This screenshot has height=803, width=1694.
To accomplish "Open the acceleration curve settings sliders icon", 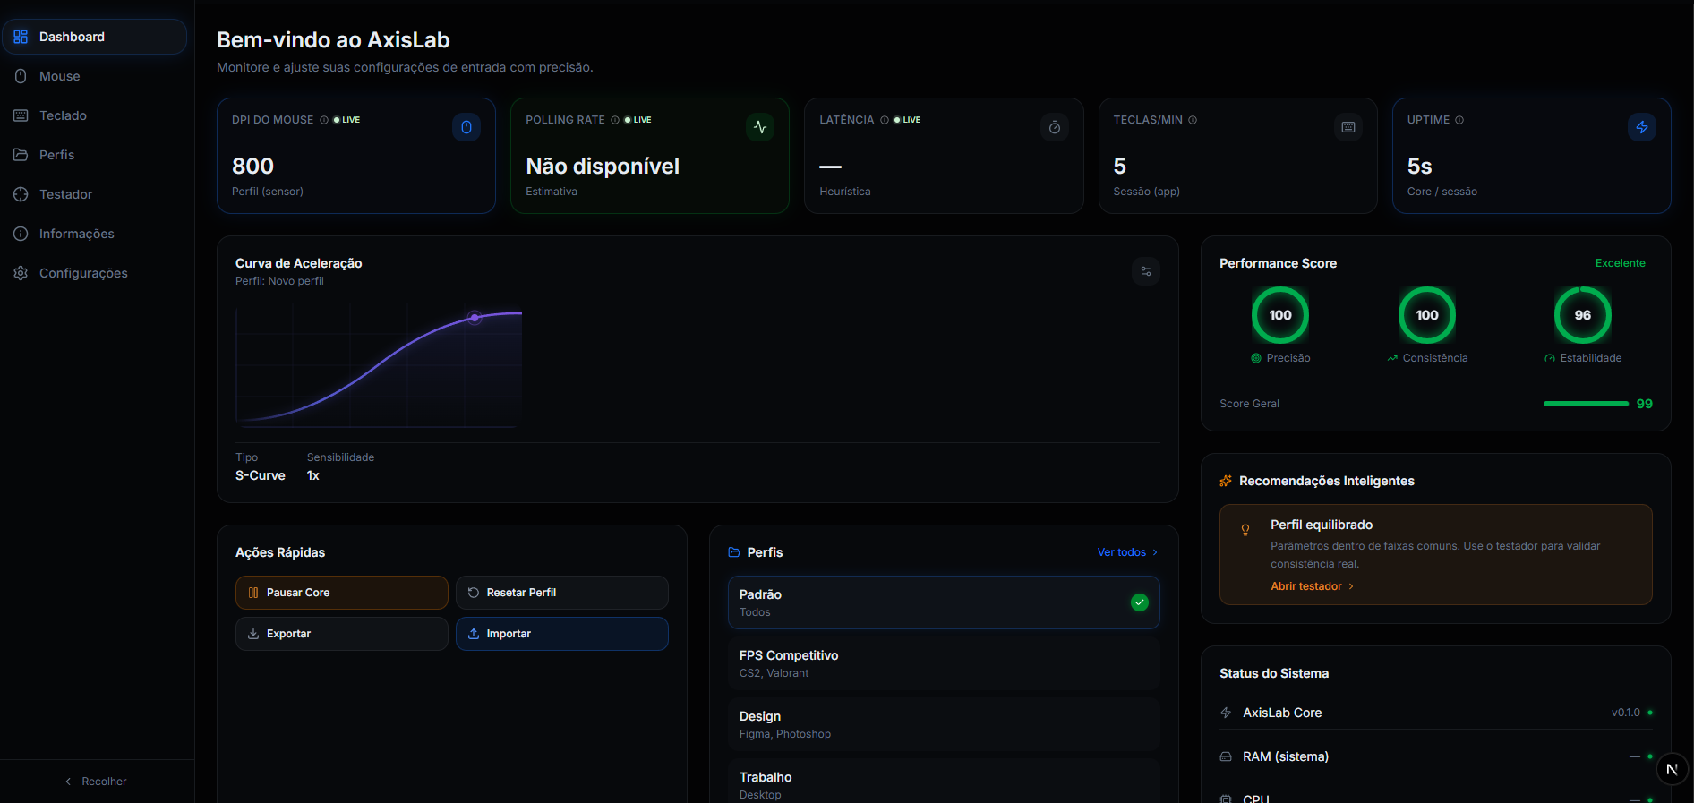I will [1146, 271].
